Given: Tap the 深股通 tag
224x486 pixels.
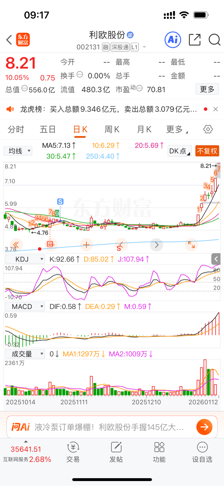Looking at the screenshot, I should point(120,47).
